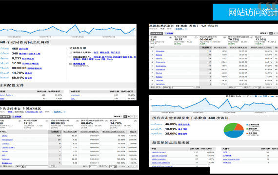This screenshot has width=278, height=175.
Task: Click the Canada country link
Action: [5, 143]
